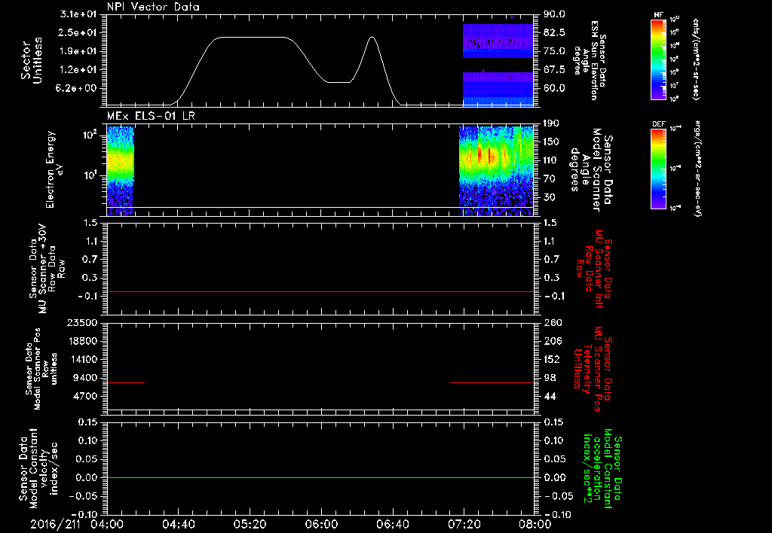Click the DEF rainbow color bar
Screen dimensions: 772x533
click(x=658, y=168)
